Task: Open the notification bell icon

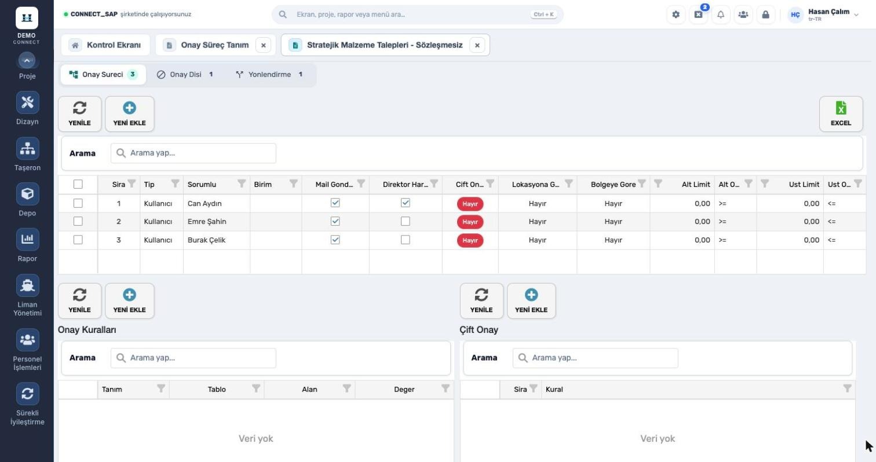Action: pos(721,14)
